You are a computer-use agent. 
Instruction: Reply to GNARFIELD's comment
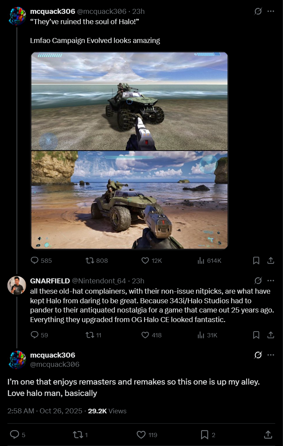(x=39, y=335)
